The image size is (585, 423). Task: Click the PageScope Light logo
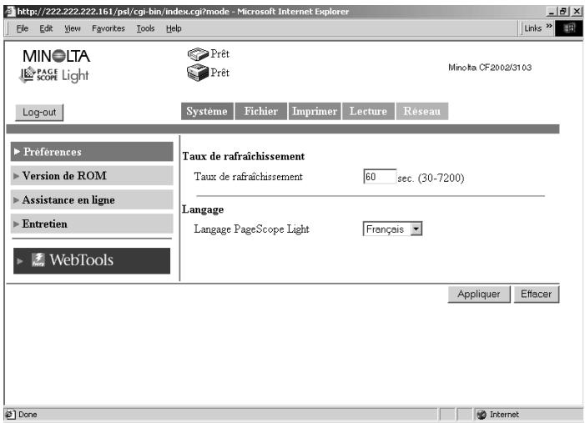pos(54,75)
